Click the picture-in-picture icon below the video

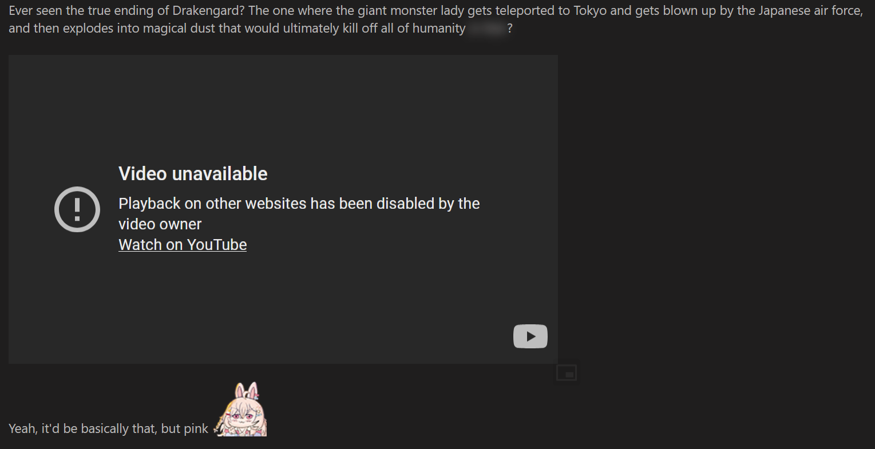(x=566, y=373)
